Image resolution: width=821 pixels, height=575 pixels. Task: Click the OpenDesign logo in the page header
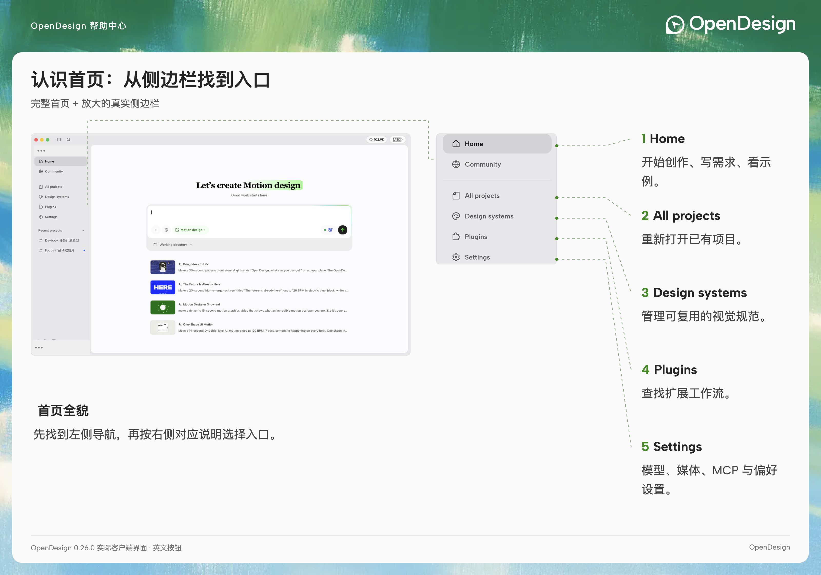tap(730, 24)
